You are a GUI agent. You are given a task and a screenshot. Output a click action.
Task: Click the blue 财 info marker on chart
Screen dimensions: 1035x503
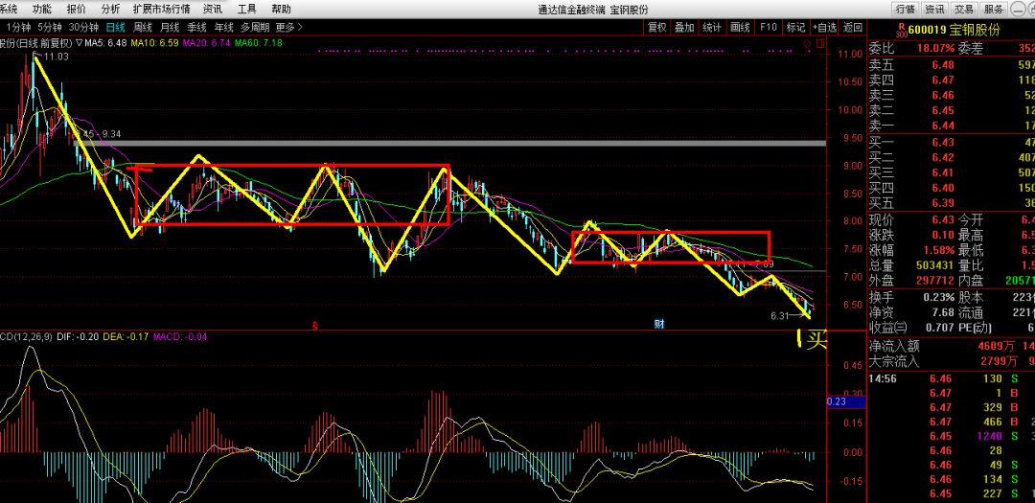659,324
